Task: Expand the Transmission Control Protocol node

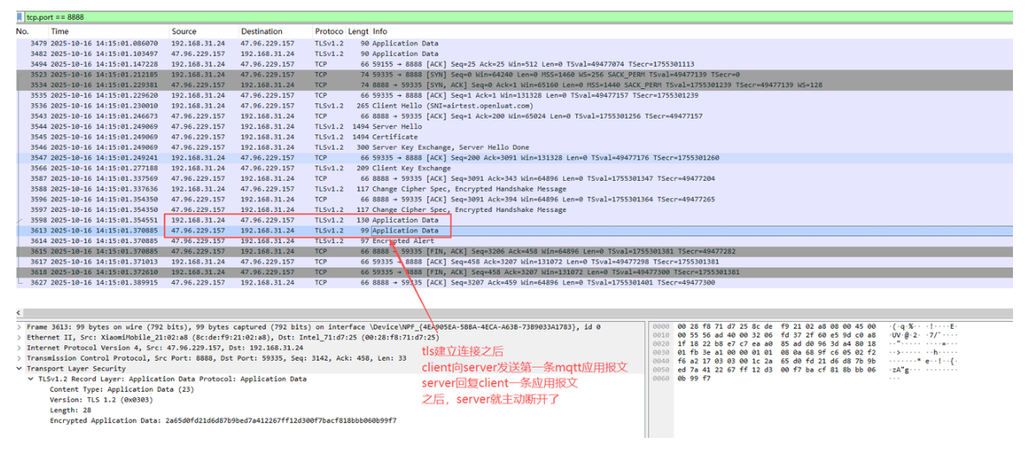Action: 19,358
